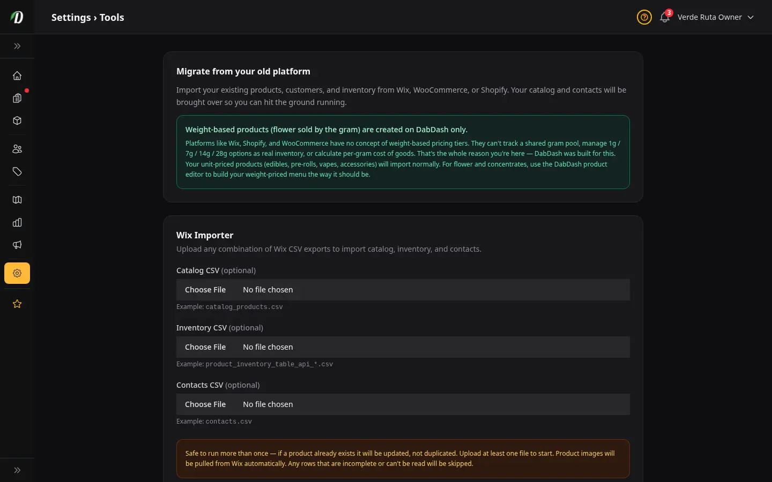Click example text contacts.csv
Viewport: 772px width, 482px height.
click(x=228, y=421)
